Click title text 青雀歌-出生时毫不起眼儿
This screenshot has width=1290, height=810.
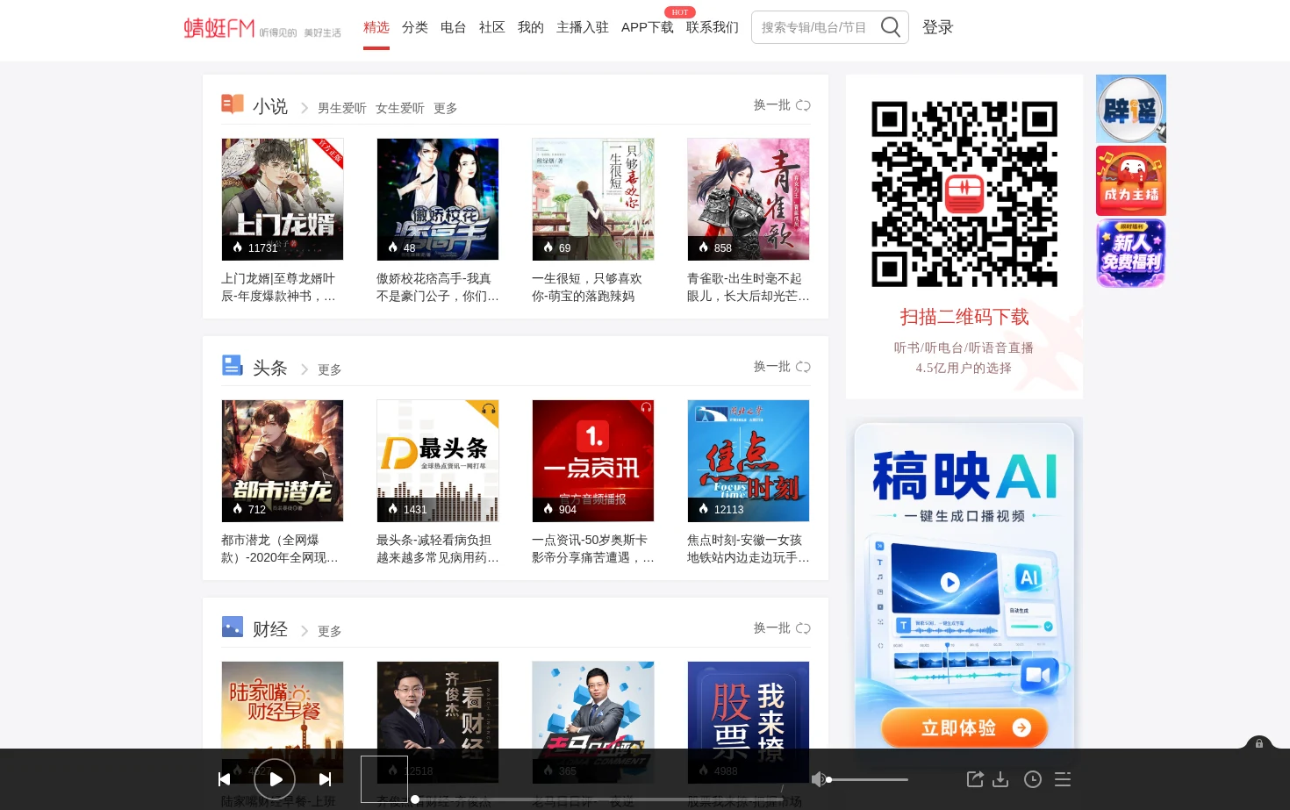click(x=749, y=287)
